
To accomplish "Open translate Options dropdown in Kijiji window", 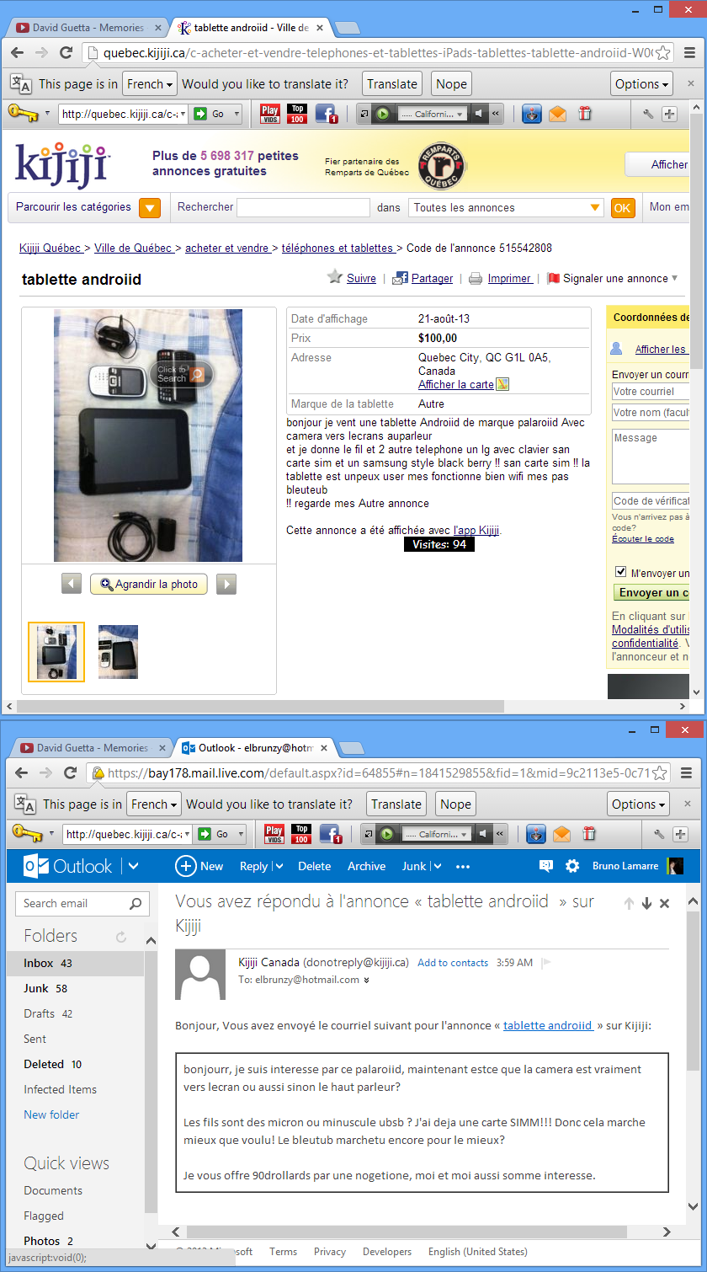I will coord(642,84).
